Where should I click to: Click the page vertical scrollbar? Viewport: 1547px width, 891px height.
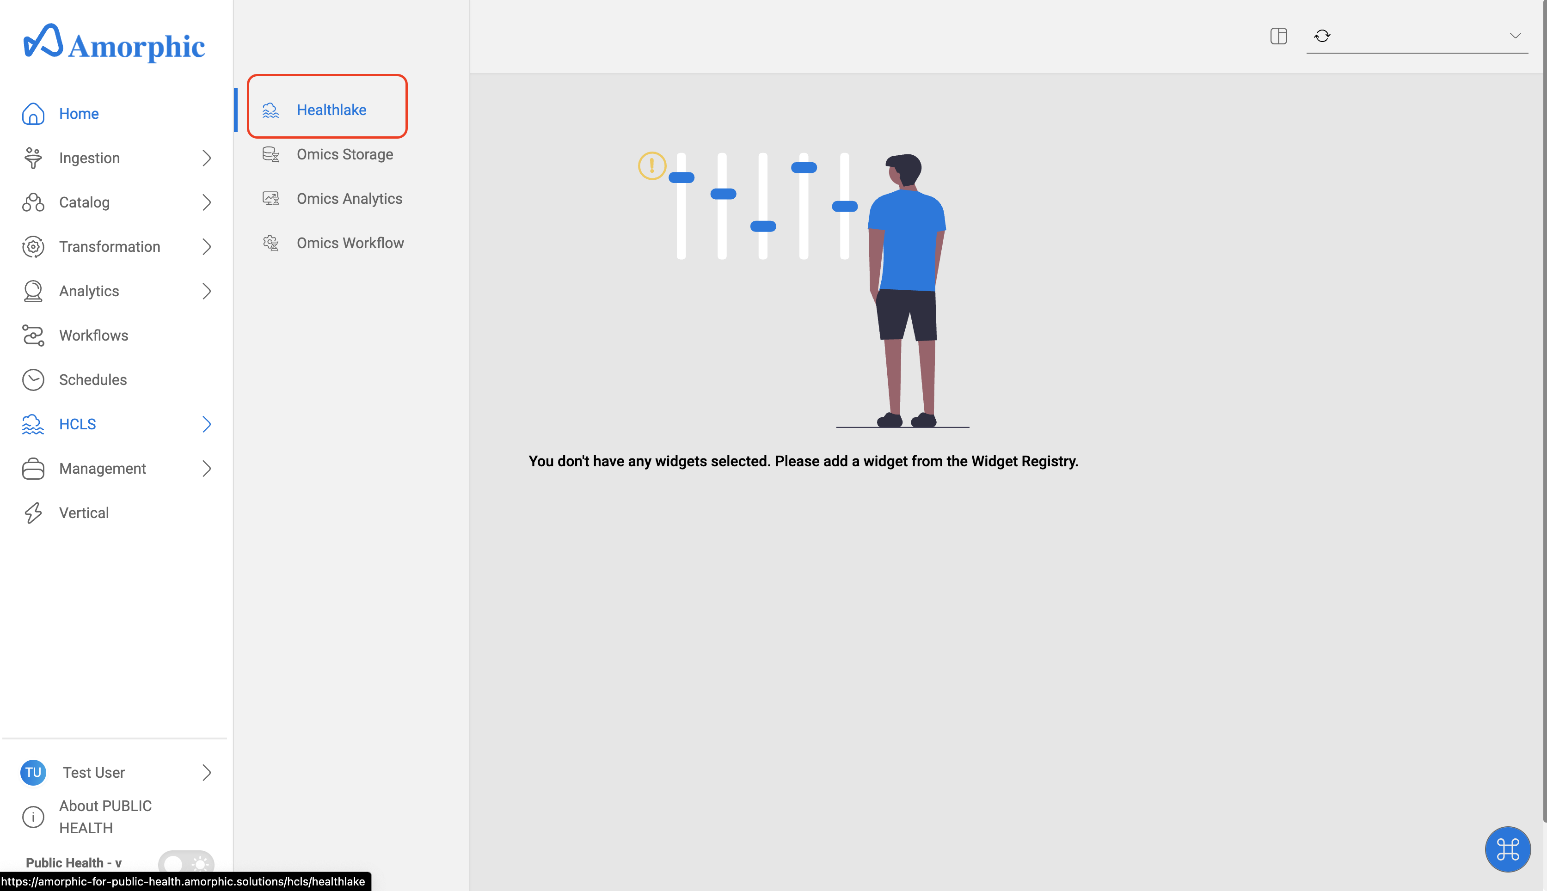(x=1544, y=411)
